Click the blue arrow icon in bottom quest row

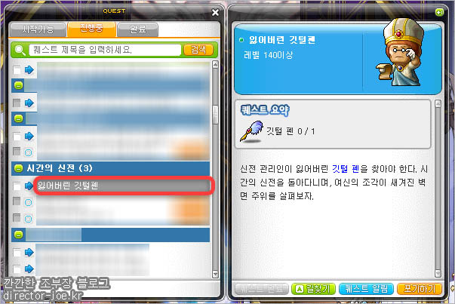(x=29, y=269)
